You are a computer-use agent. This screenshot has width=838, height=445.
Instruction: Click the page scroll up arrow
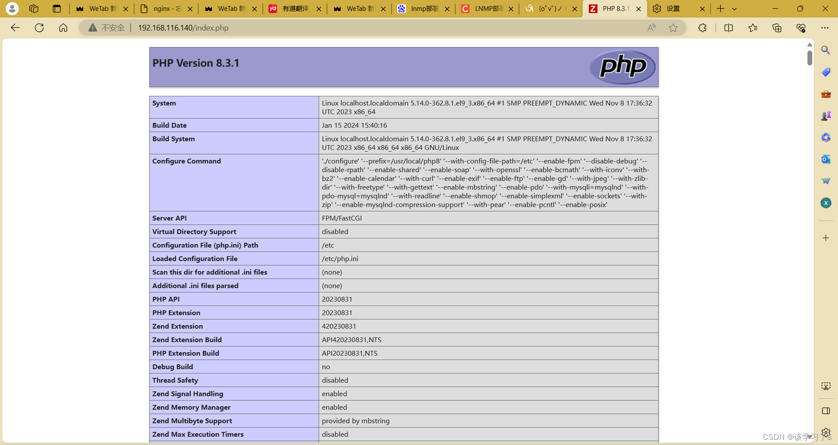pos(810,44)
